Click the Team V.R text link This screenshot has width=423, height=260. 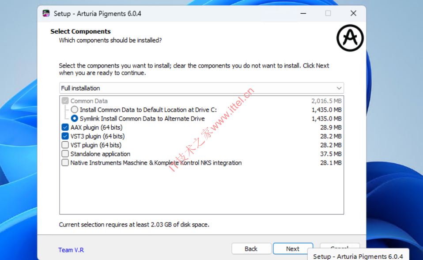[71, 250]
